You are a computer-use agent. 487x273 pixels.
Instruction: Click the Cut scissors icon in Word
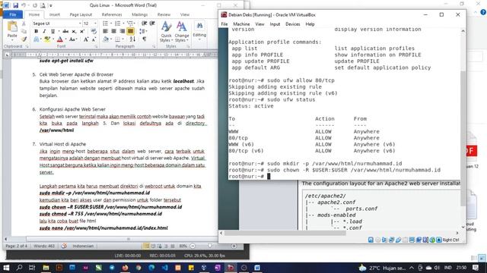24,24
